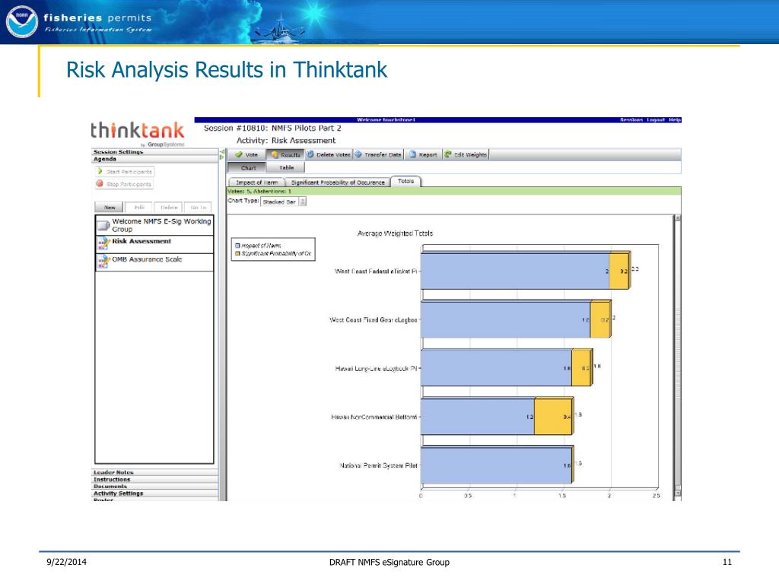Viewport: 779px width, 584px height.
Task: Switch to the Chart view tab
Action: (249, 168)
